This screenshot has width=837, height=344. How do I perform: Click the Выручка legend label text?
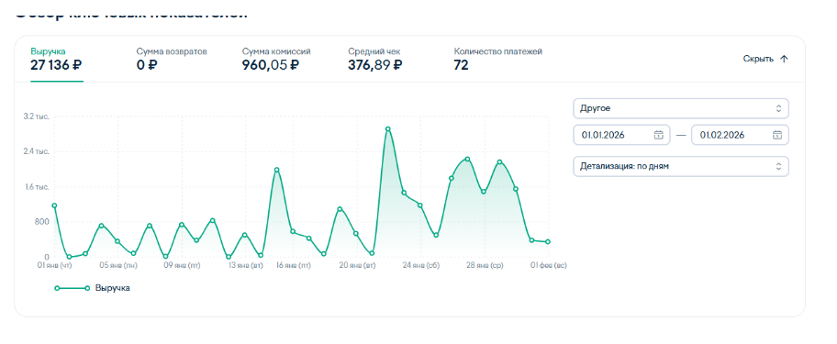coord(113,288)
